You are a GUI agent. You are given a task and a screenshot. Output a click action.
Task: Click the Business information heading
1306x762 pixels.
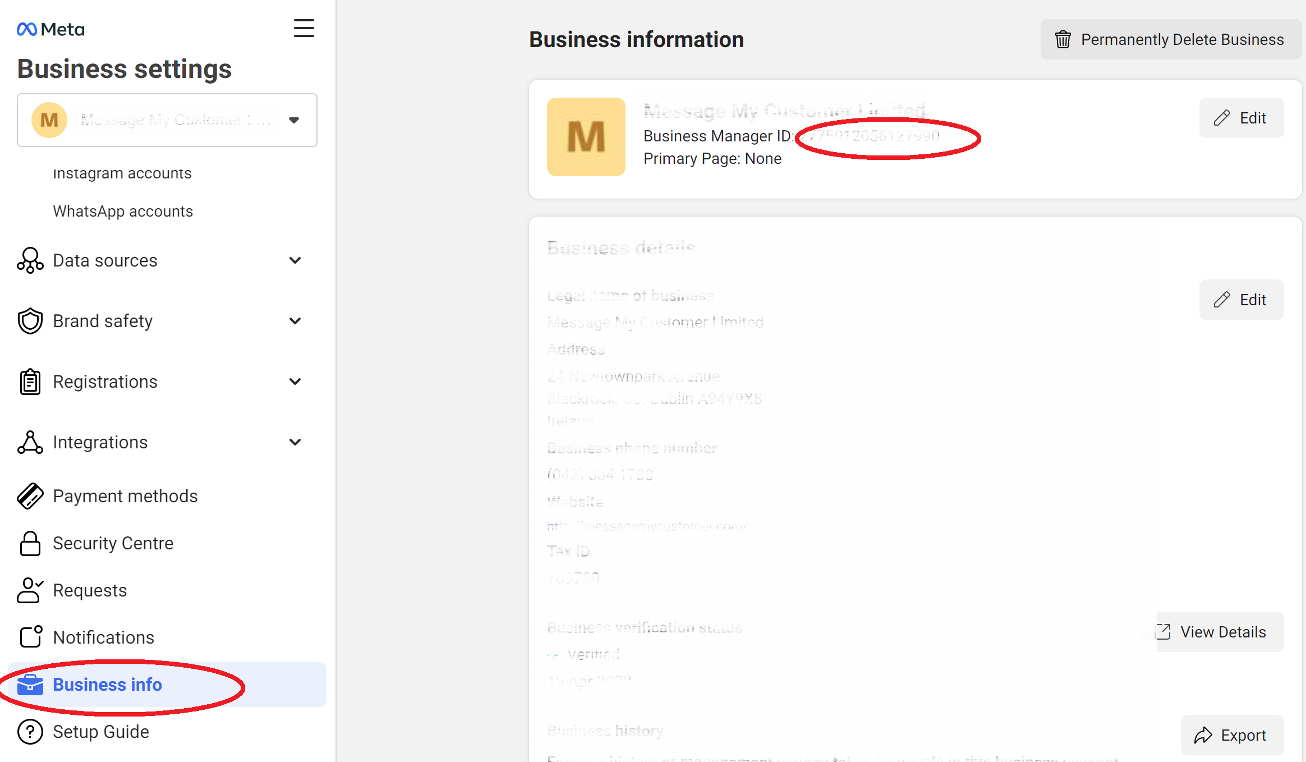coord(637,39)
